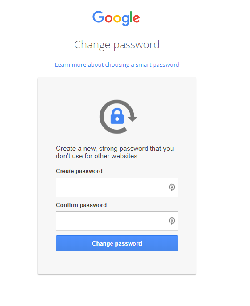Screen dimensions: 250x306
Task: Click the red letter e in Google logo
Action: 137,18
